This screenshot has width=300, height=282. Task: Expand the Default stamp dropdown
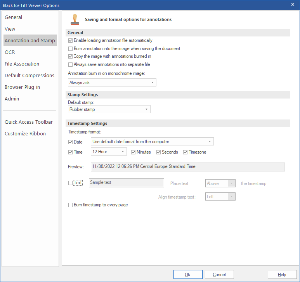click(x=109, y=109)
